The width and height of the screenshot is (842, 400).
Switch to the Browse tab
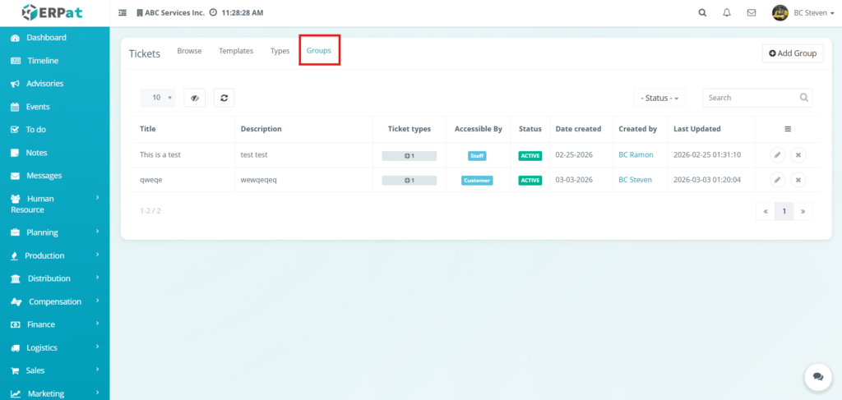[189, 51]
